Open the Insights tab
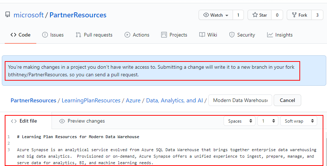The width and height of the screenshot is (327, 166). [x=280, y=35]
